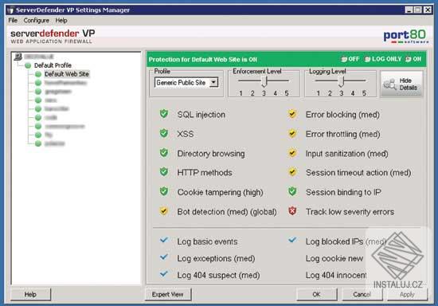Toggle the Log basic events checkmark

click(x=164, y=240)
